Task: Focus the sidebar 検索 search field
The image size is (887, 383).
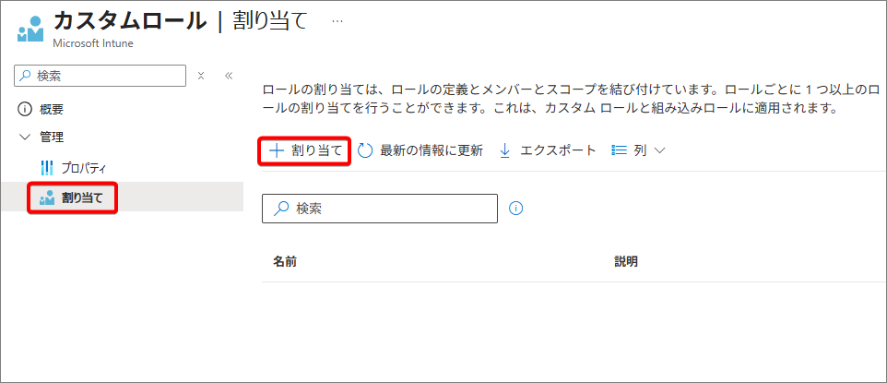Action: tap(106, 76)
